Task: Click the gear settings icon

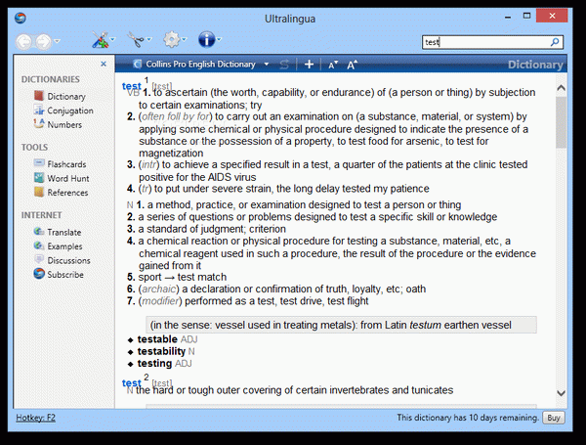Action: [172, 39]
